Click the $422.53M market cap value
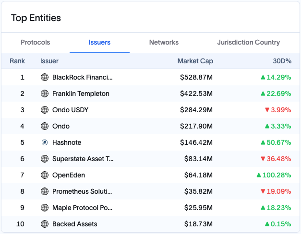 click(196, 94)
